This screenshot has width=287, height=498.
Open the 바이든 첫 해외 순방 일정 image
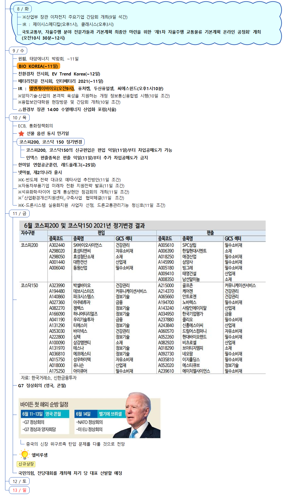tap(89, 415)
